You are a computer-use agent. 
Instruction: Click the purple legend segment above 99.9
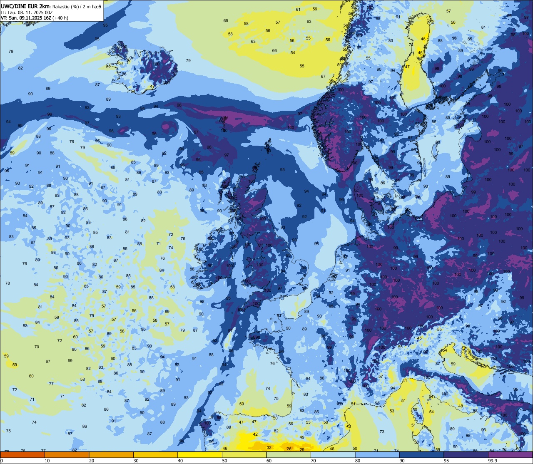511,454
